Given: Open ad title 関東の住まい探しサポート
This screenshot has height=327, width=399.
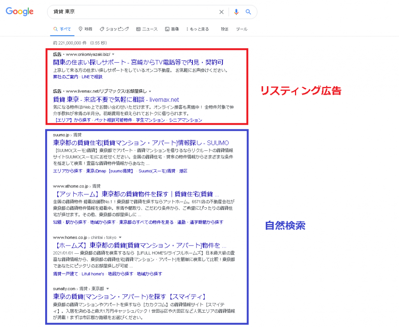Looking at the screenshot, I should [138, 62].
